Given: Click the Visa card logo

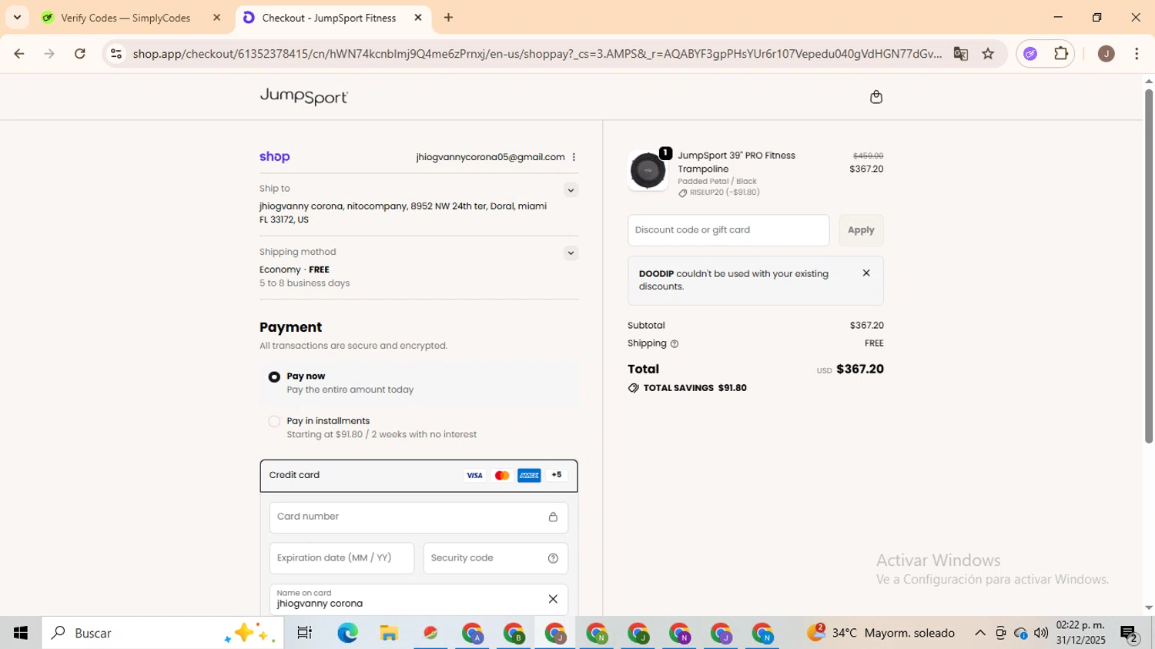Looking at the screenshot, I should pos(474,476).
